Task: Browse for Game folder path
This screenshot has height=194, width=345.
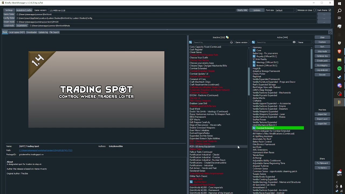Action: tap(324, 14)
